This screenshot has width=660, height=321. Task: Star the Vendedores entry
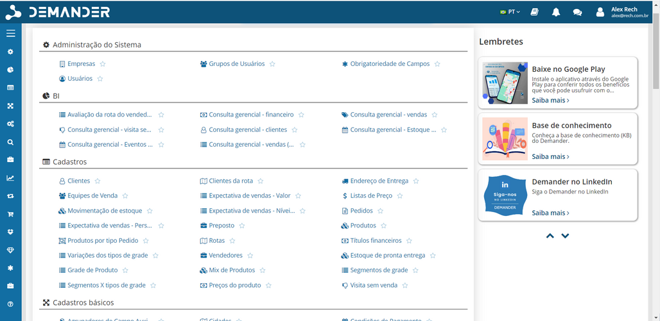pyautogui.click(x=250, y=256)
